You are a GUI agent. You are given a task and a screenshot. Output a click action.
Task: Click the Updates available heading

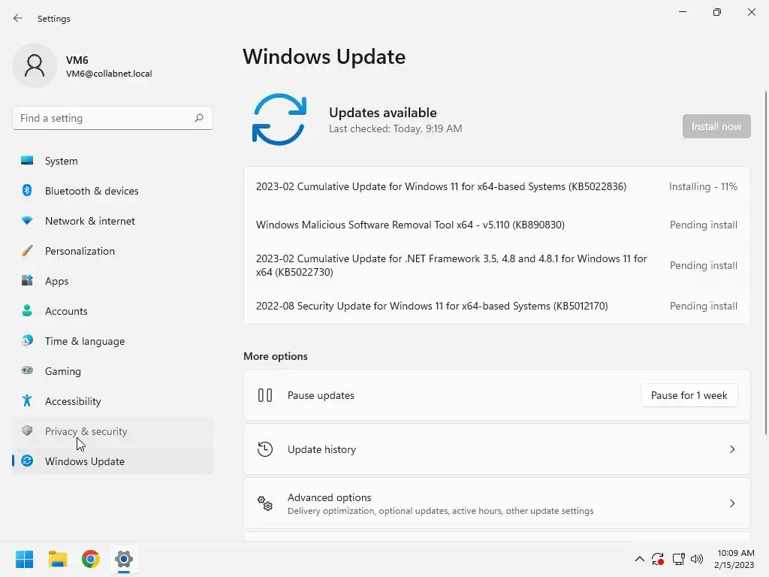[382, 113]
